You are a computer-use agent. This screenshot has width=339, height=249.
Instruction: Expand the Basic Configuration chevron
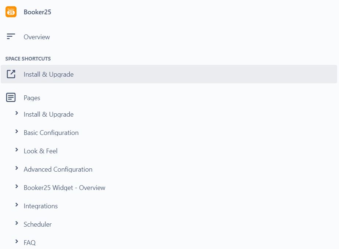click(x=17, y=131)
